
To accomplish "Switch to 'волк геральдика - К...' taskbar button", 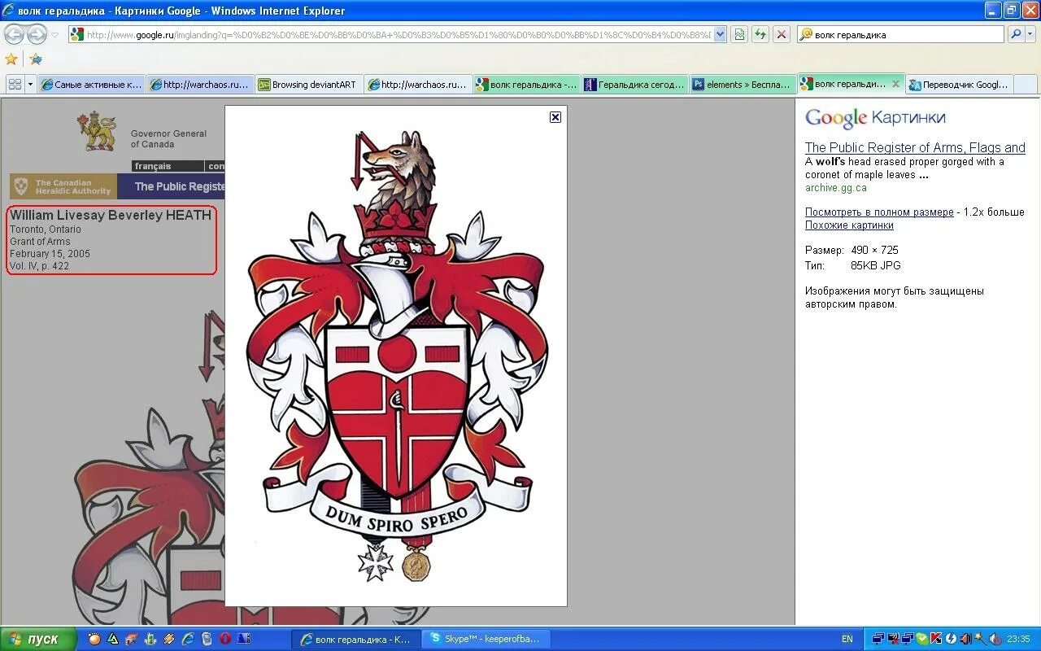I will point(357,639).
